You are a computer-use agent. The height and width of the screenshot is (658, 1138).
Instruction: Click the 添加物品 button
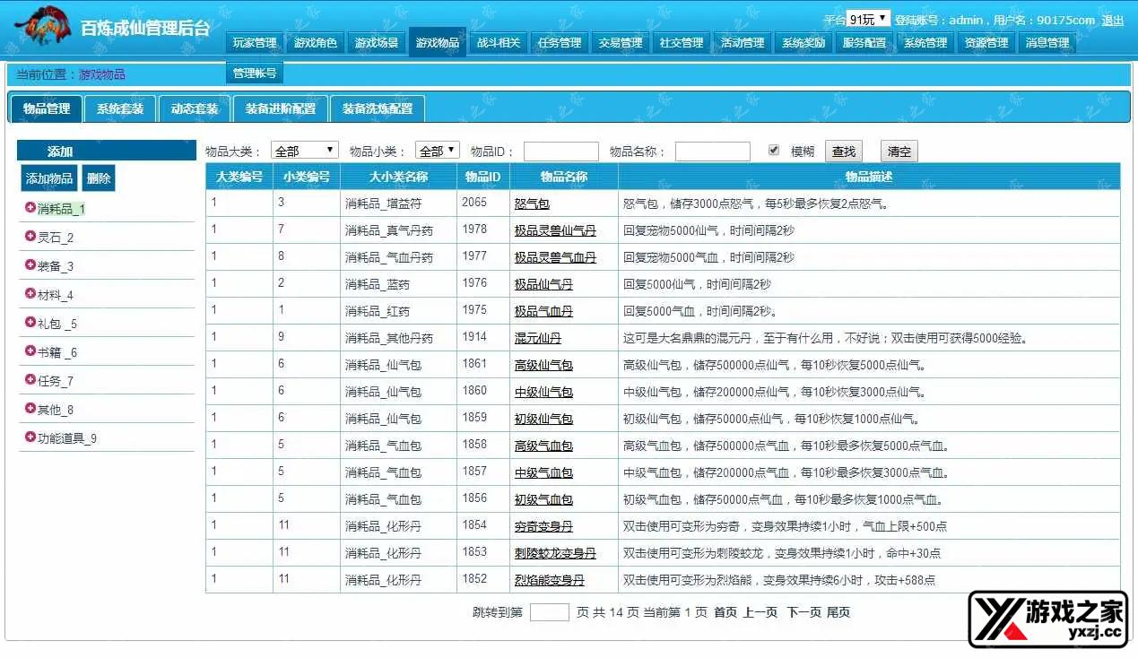(49, 178)
